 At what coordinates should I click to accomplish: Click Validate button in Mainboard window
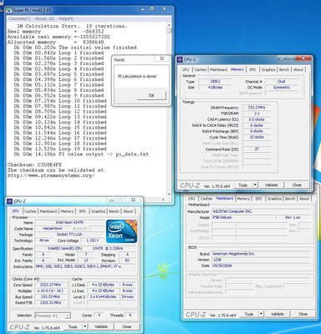tap(278, 314)
